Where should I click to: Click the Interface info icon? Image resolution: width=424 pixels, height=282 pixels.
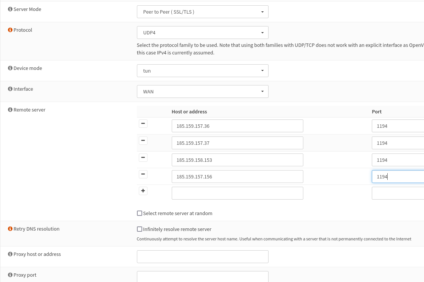click(10, 89)
